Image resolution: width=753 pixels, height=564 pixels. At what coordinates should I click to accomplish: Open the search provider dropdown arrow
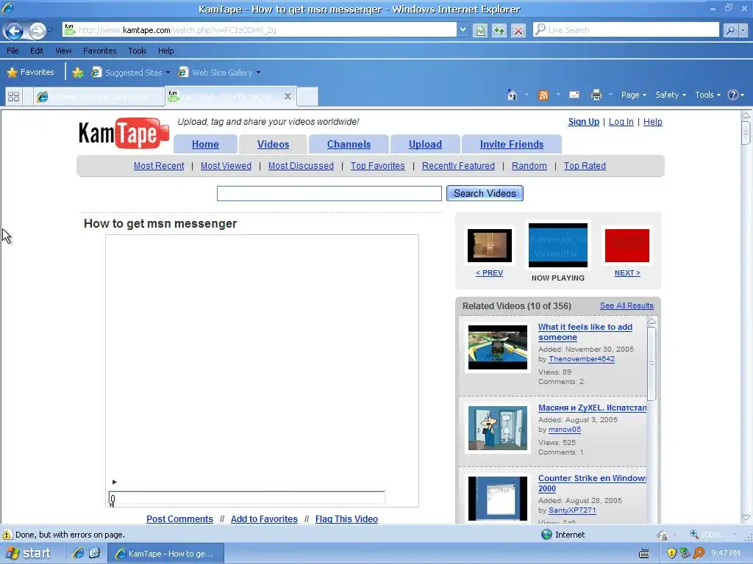coord(743,29)
